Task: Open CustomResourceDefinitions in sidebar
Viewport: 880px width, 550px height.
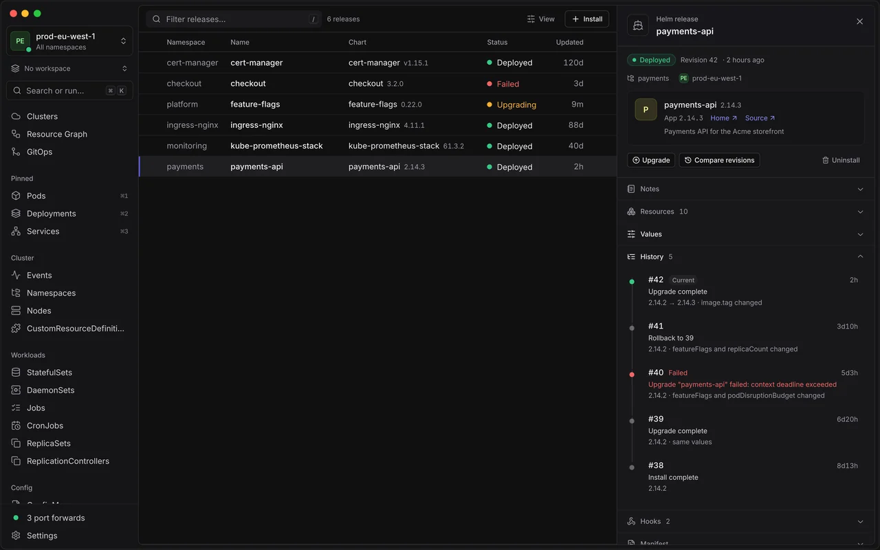Action: point(69,329)
